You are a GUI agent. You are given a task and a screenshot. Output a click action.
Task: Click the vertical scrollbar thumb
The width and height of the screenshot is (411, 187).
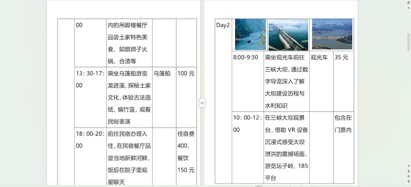[x=408, y=43]
